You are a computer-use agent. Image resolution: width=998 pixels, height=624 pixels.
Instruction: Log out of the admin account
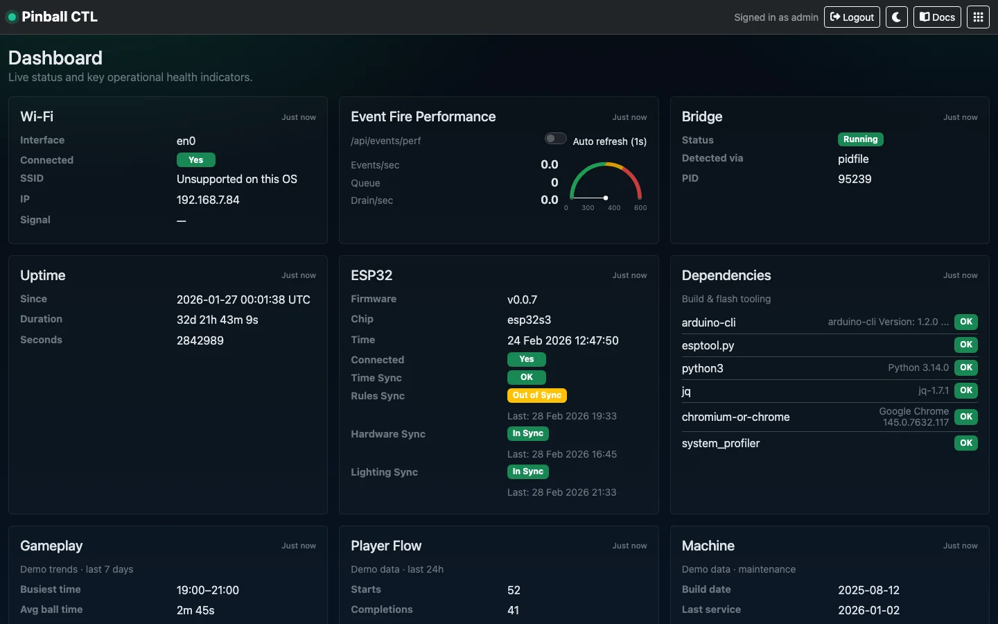[x=852, y=17]
